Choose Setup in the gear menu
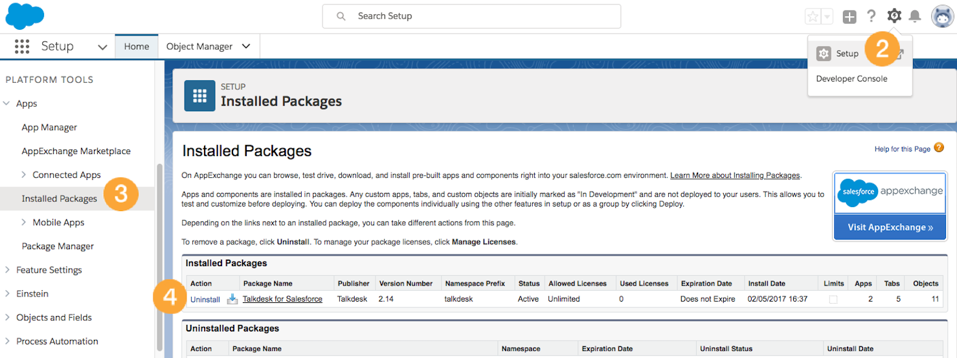The image size is (957, 358). (x=847, y=54)
